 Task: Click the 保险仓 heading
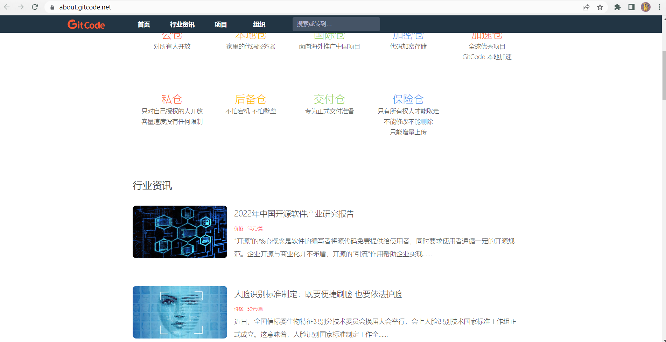pyautogui.click(x=408, y=99)
